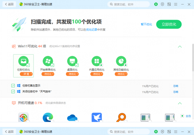Uncheck the 开始菜单优化 category checkbox
The height and width of the screenshot is (135, 194).
[x=52, y=65]
